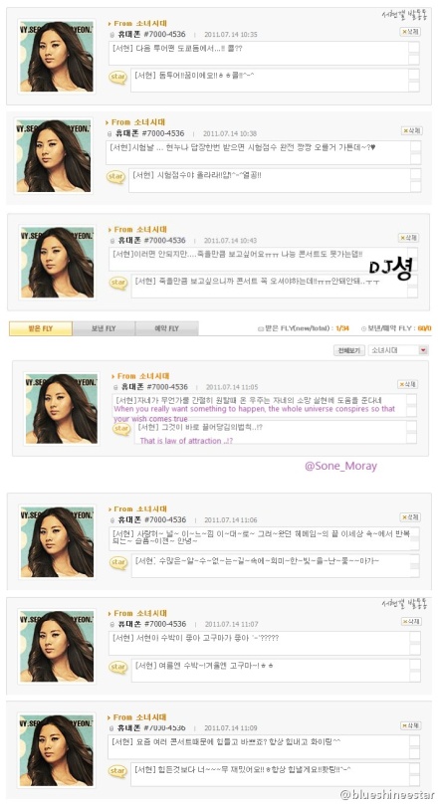Delete the message sent at 11:05
Screen dimensions: 438x805
click(x=408, y=384)
